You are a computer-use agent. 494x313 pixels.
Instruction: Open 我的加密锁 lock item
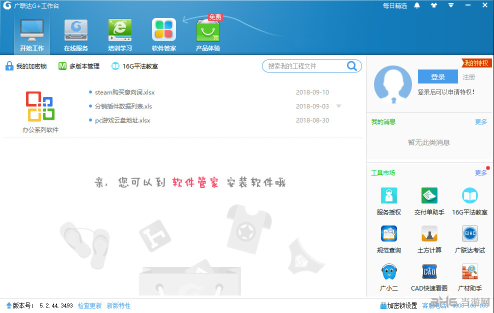(x=26, y=66)
